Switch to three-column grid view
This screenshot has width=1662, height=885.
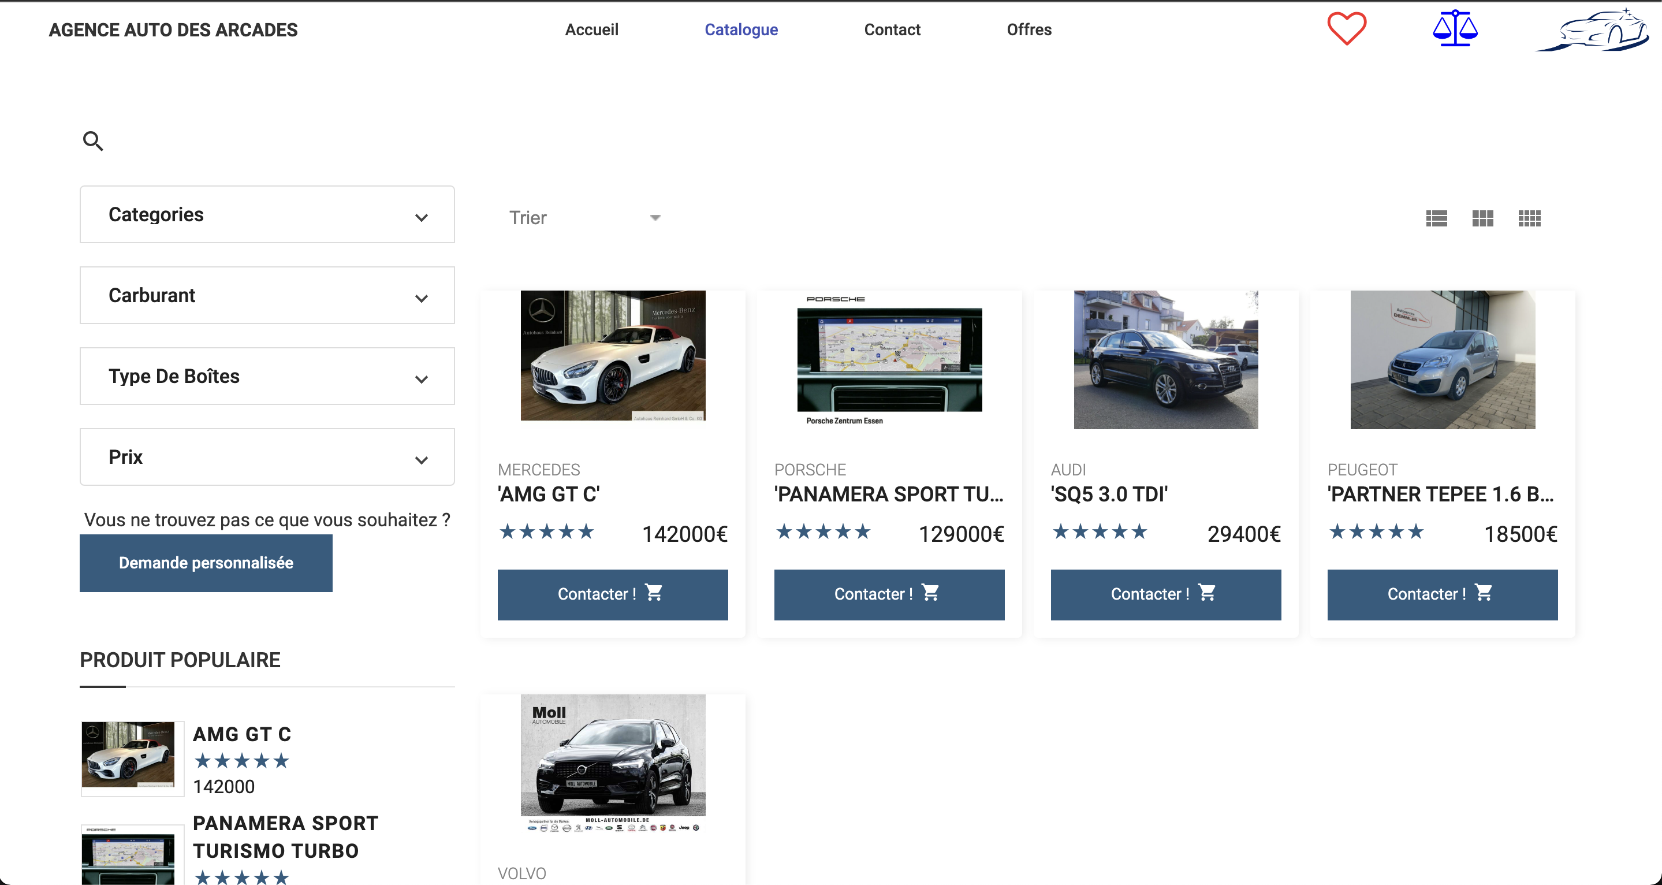[x=1482, y=218]
